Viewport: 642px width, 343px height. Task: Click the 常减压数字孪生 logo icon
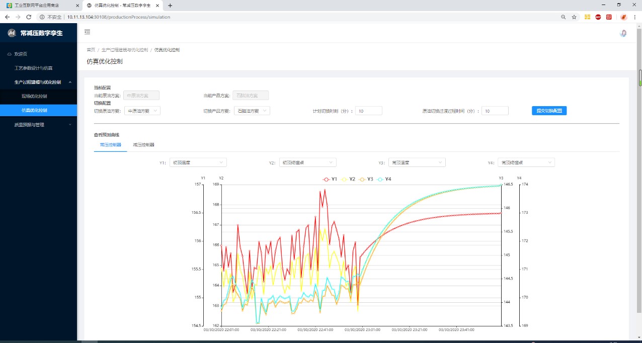coord(12,33)
